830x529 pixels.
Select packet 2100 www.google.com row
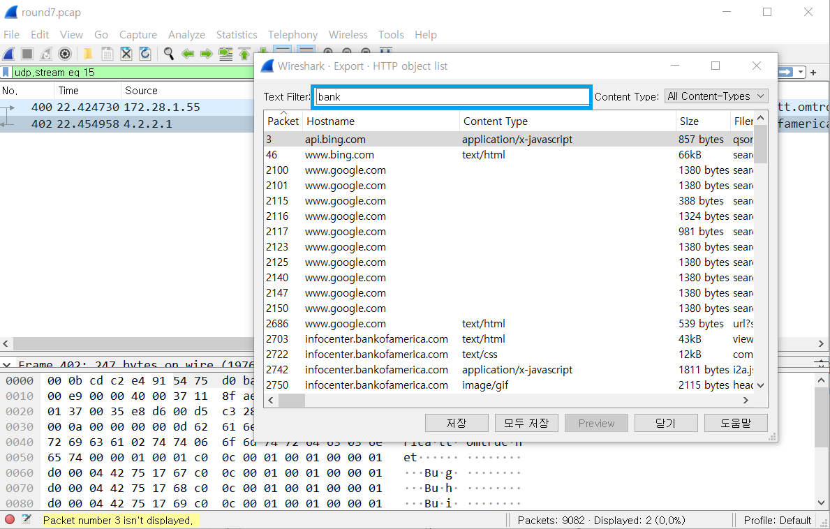point(509,170)
